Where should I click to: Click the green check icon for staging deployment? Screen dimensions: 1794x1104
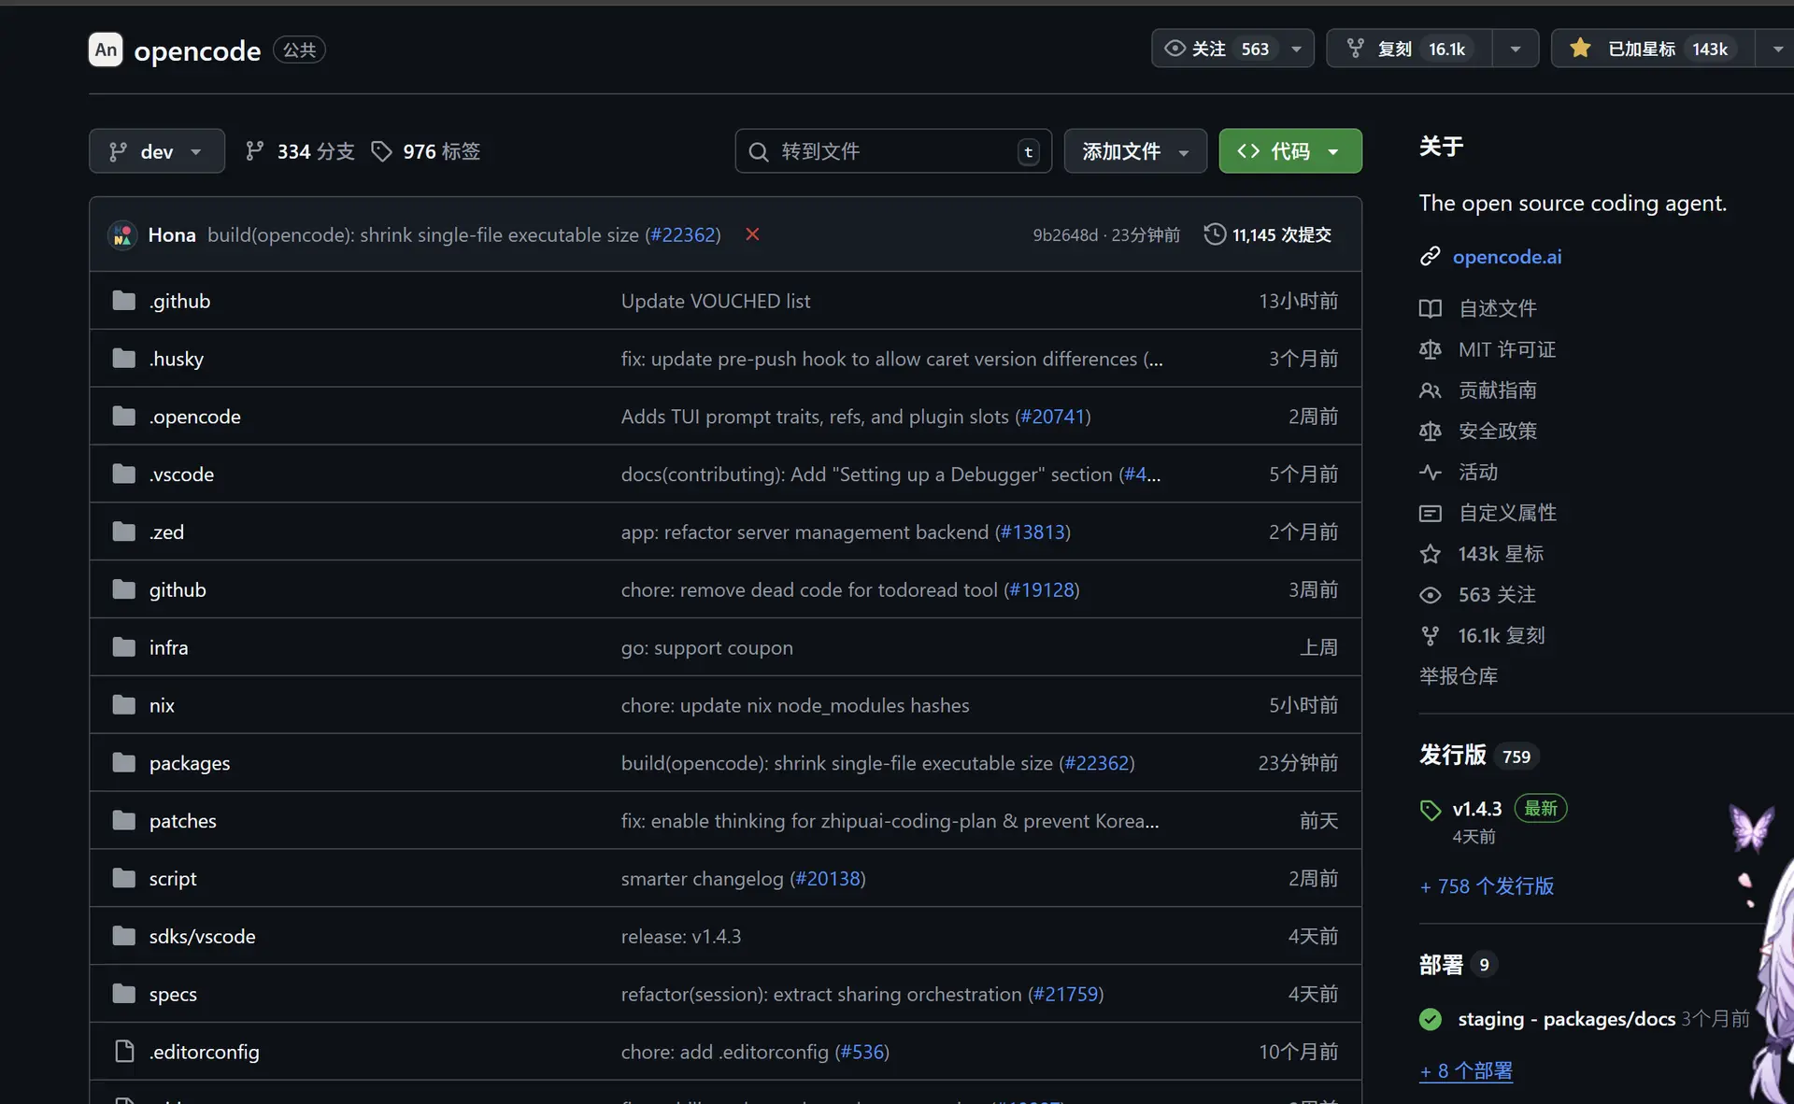[x=1430, y=1019]
